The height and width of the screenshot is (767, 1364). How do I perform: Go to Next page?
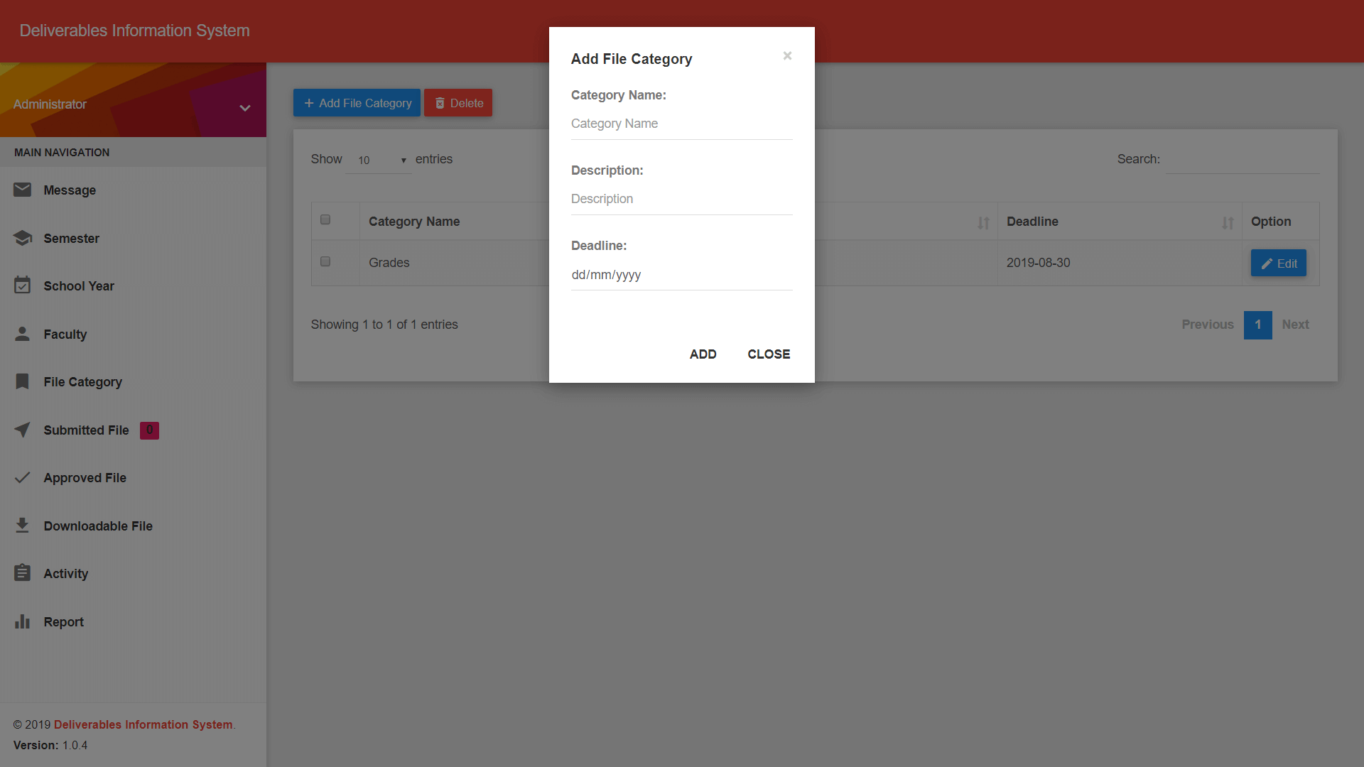pyautogui.click(x=1295, y=325)
